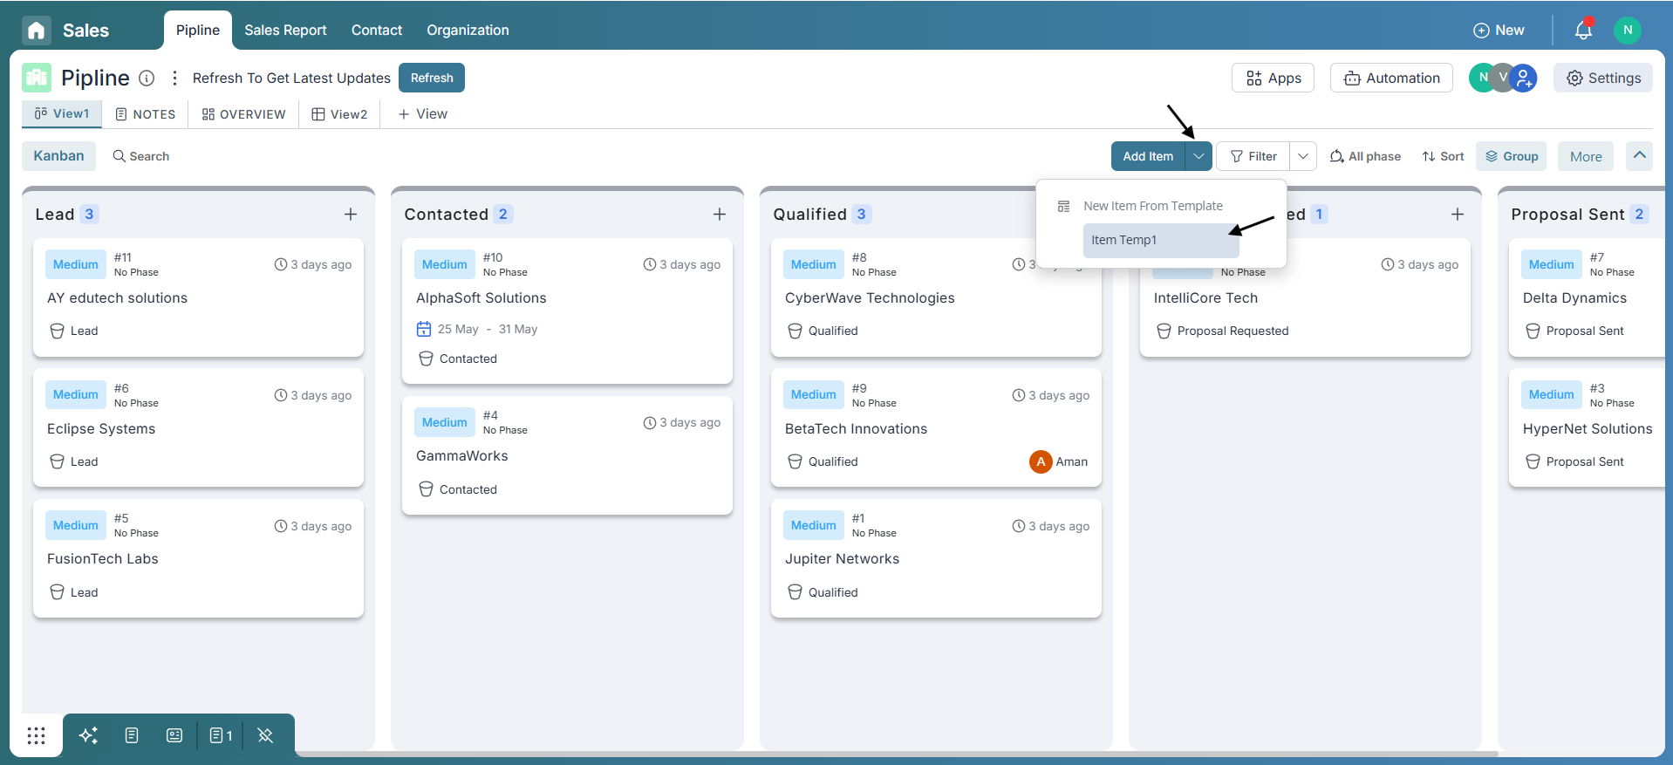Click the Add Item button
The image size is (1673, 765).
point(1148,156)
